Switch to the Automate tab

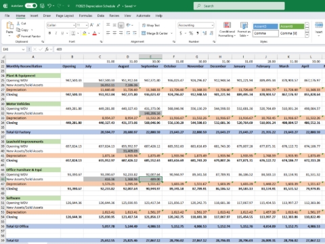[143, 16]
